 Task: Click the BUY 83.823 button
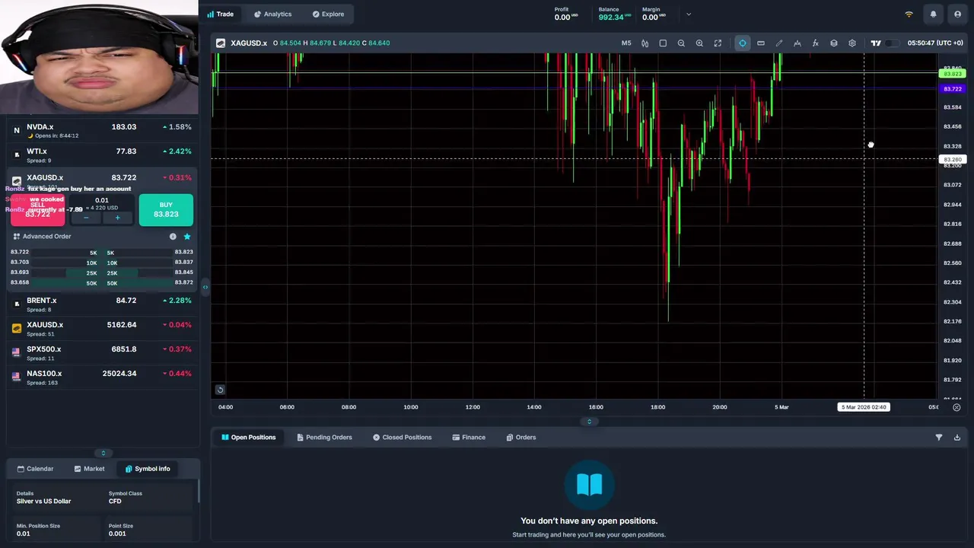166,210
